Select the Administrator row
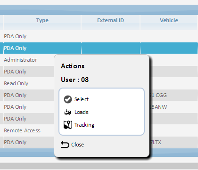 20,60
